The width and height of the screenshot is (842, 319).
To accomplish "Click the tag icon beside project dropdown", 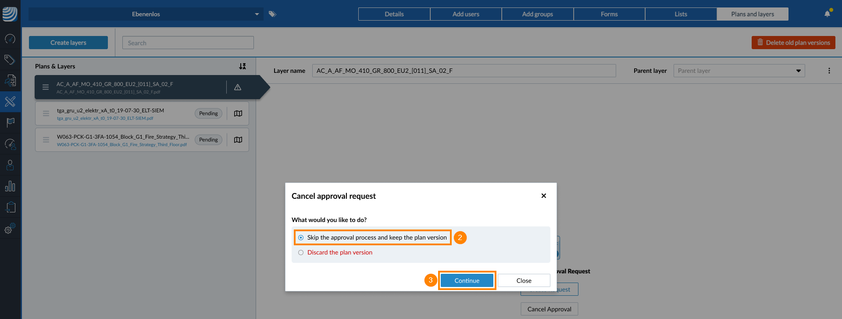I will pos(272,14).
